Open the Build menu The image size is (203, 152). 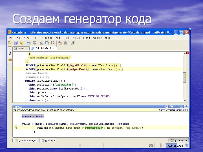[58, 38]
